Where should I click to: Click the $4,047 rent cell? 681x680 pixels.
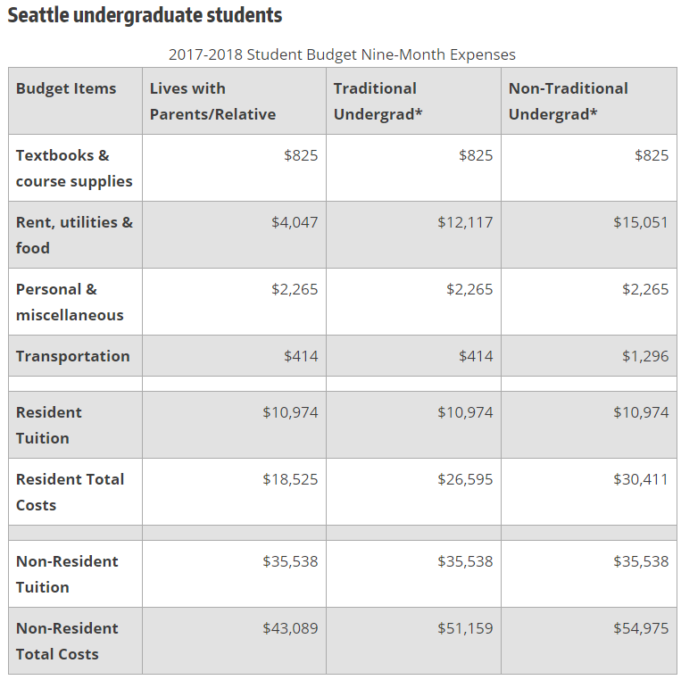pyautogui.click(x=295, y=222)
